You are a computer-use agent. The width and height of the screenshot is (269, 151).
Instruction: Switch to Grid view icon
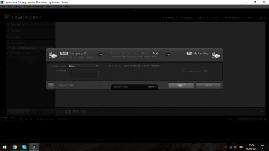click(x=60, y=112)
